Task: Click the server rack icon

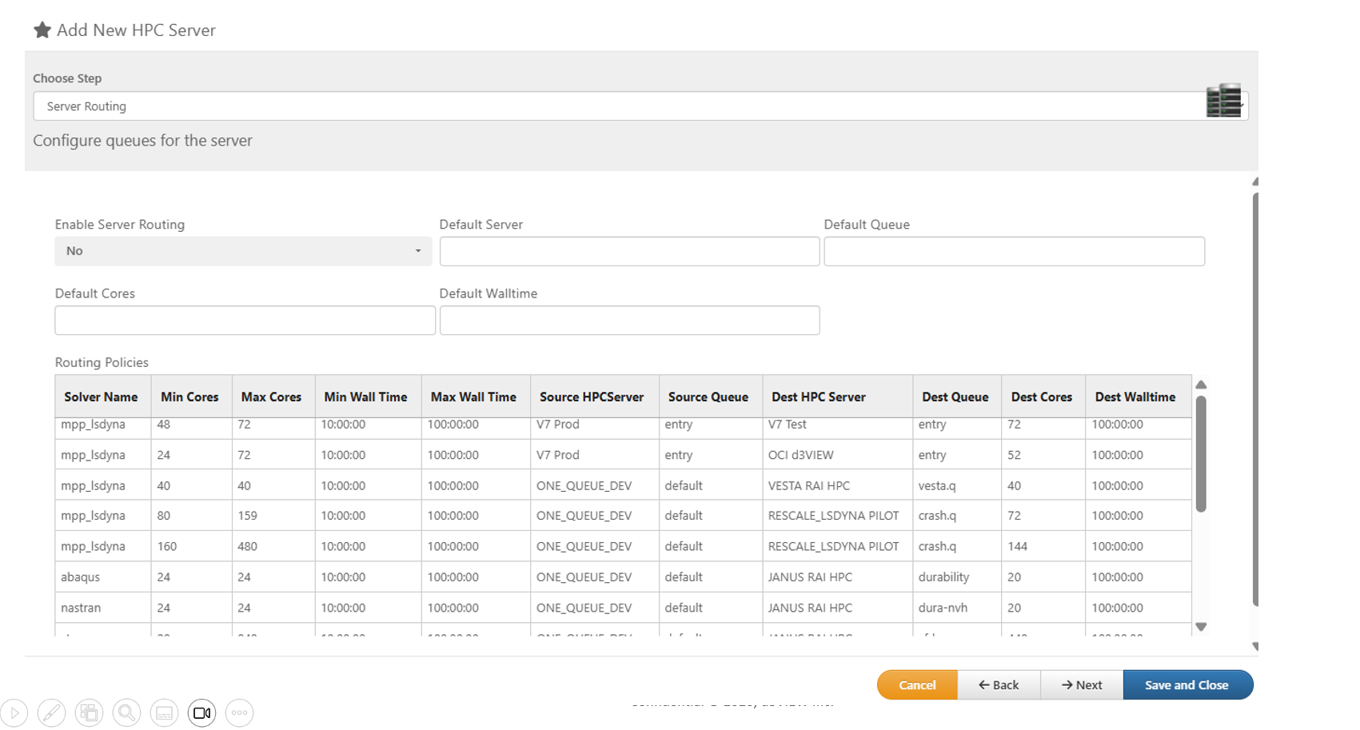Action: coord(1223,102)
